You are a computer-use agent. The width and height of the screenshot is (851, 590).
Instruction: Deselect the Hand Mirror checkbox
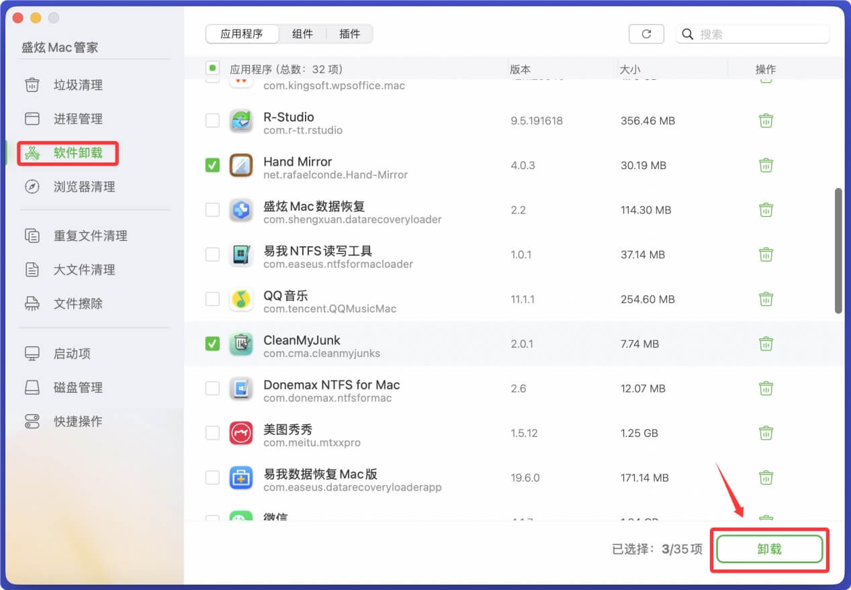tap(212, 164)
